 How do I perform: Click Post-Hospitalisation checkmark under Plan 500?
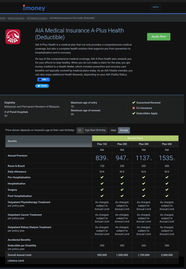point(167,196)
